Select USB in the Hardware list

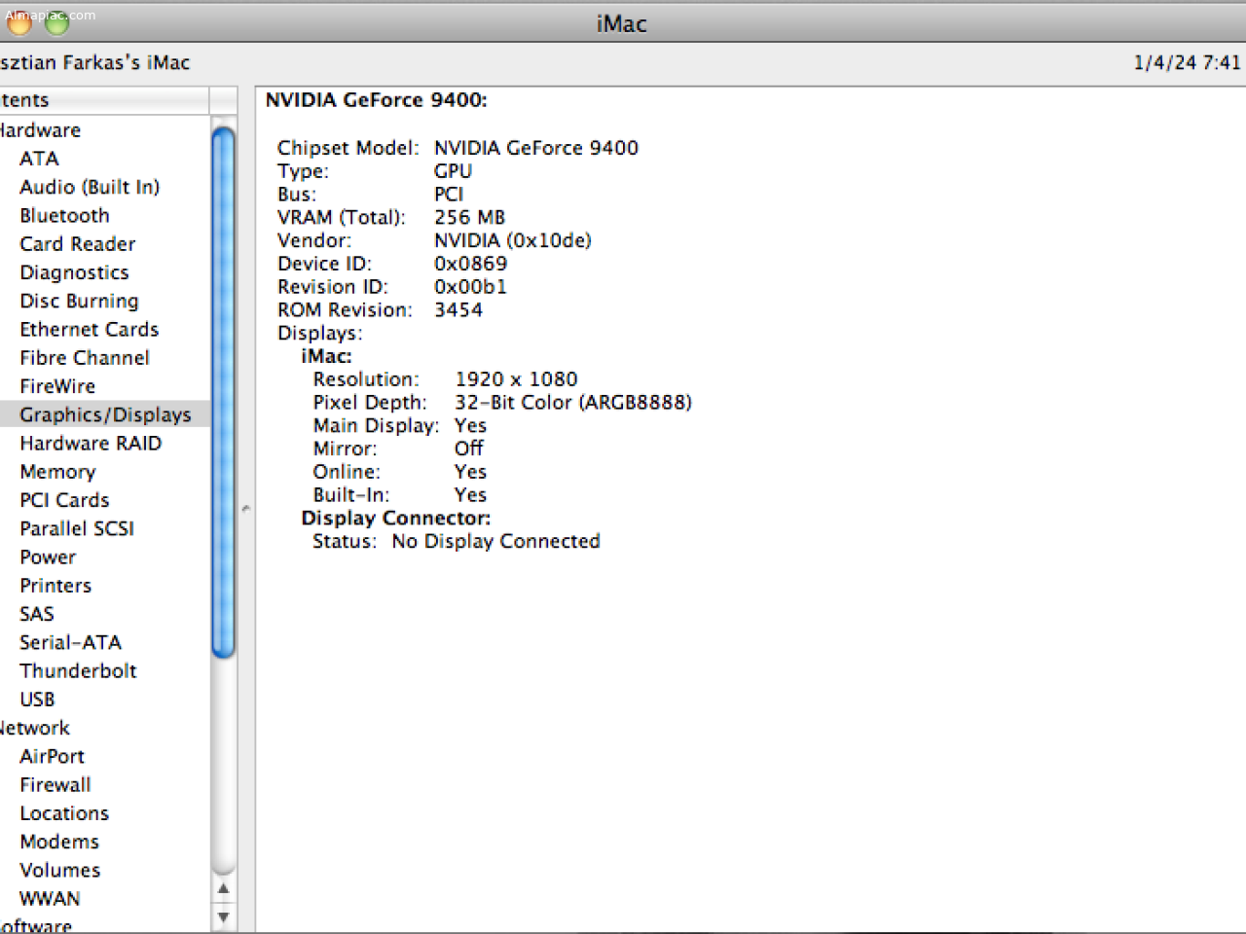pos(37,700)
